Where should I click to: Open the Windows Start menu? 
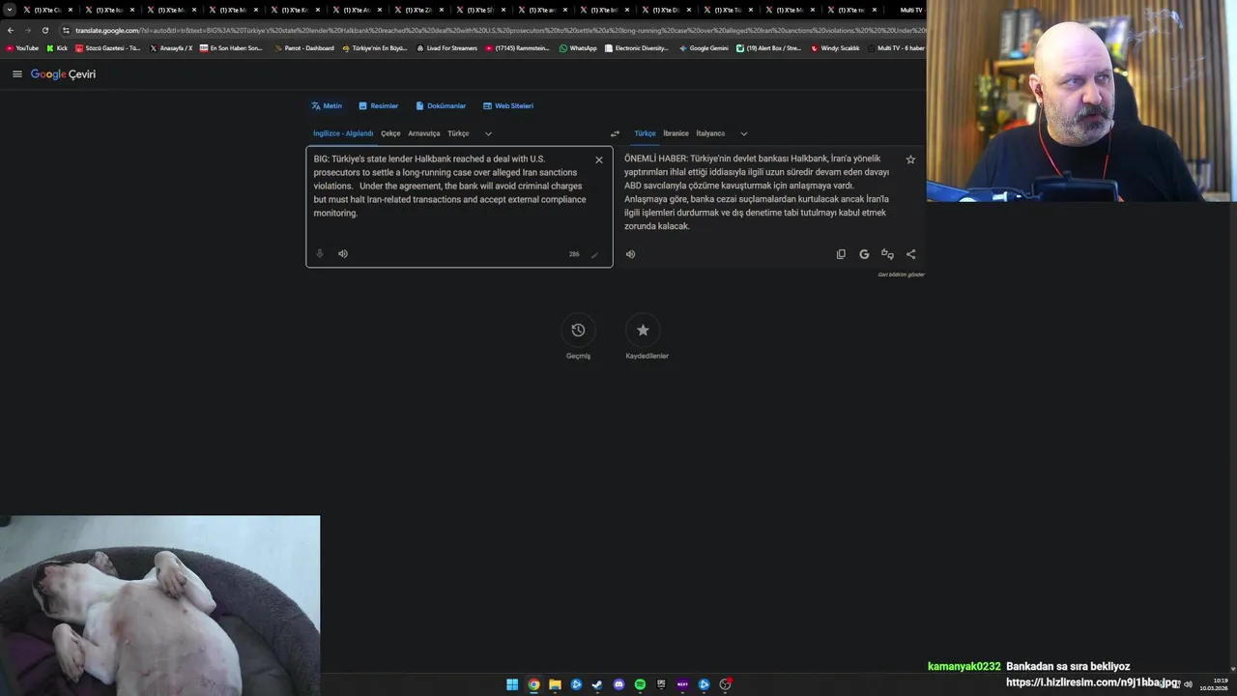click(512, 684)
